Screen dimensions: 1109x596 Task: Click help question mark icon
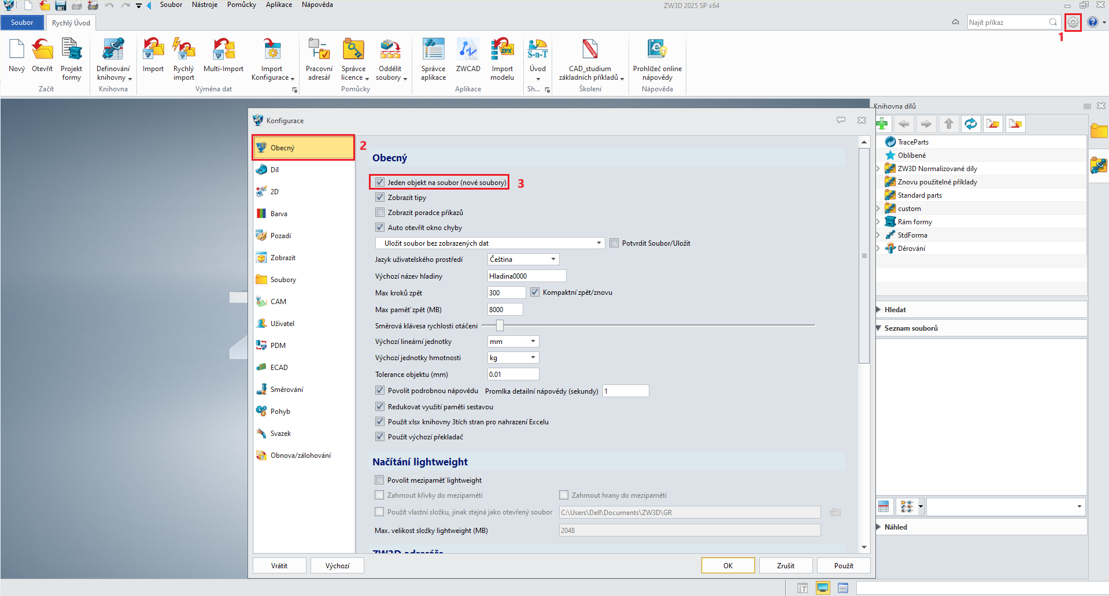(x=1092, y=23)
